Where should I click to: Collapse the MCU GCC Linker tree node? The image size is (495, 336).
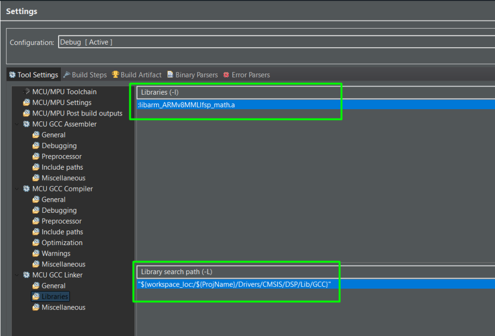coord(17,275)
